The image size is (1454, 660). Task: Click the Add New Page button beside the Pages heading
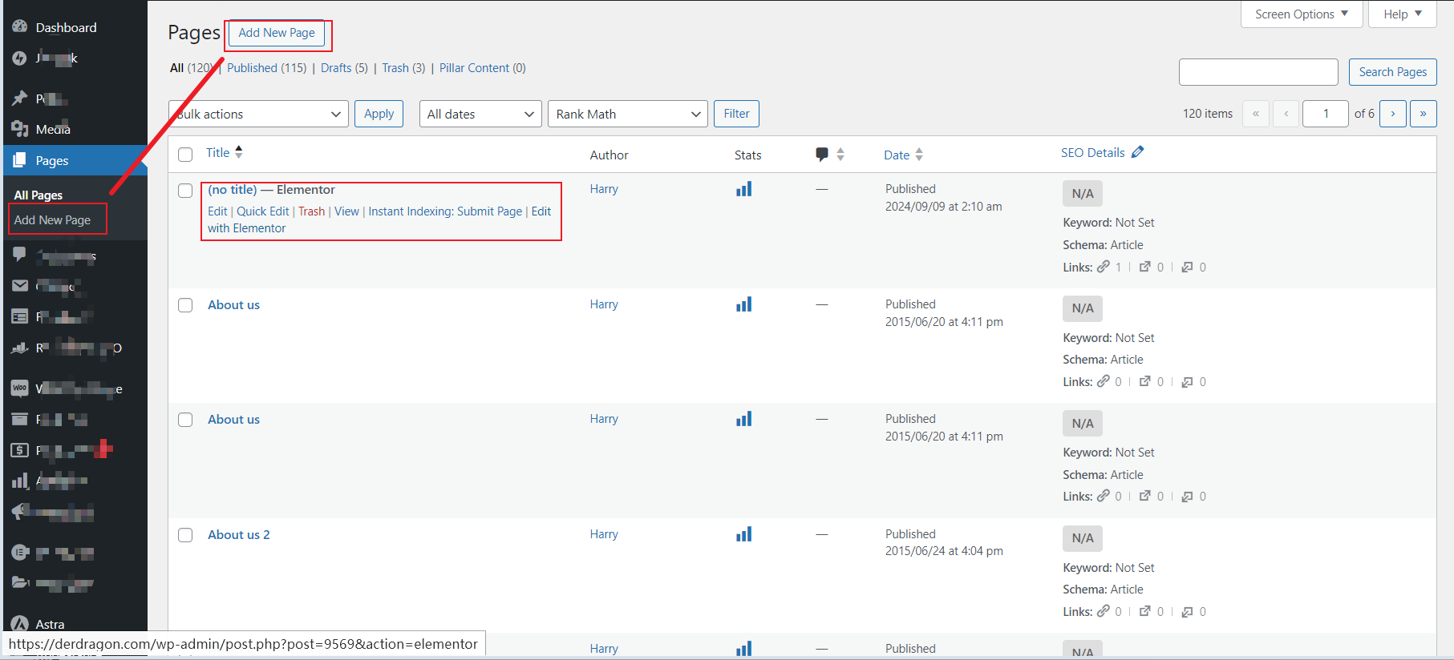tap(277, 33)
